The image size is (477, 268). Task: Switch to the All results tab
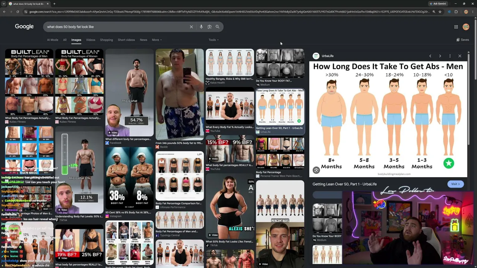tap(65, 40)
